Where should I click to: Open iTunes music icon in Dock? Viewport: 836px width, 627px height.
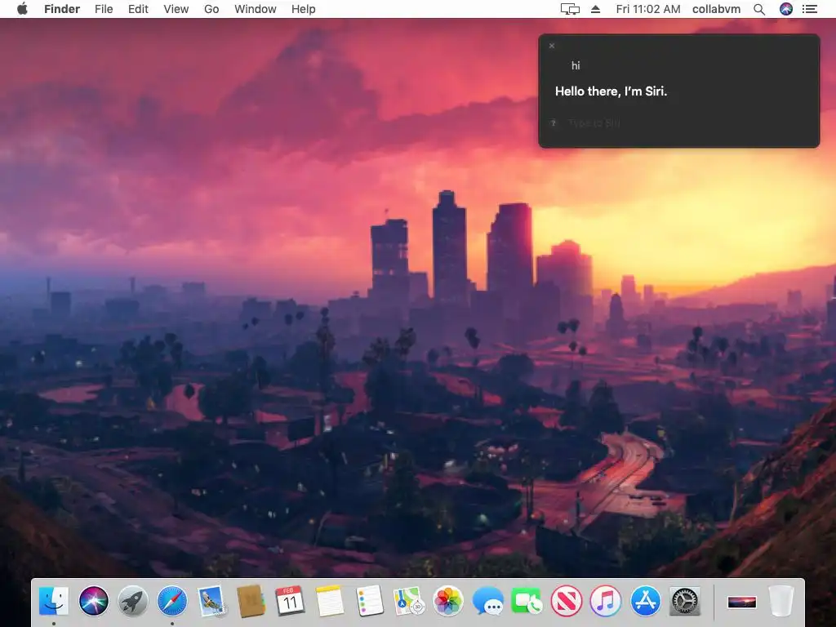(606, 601)
